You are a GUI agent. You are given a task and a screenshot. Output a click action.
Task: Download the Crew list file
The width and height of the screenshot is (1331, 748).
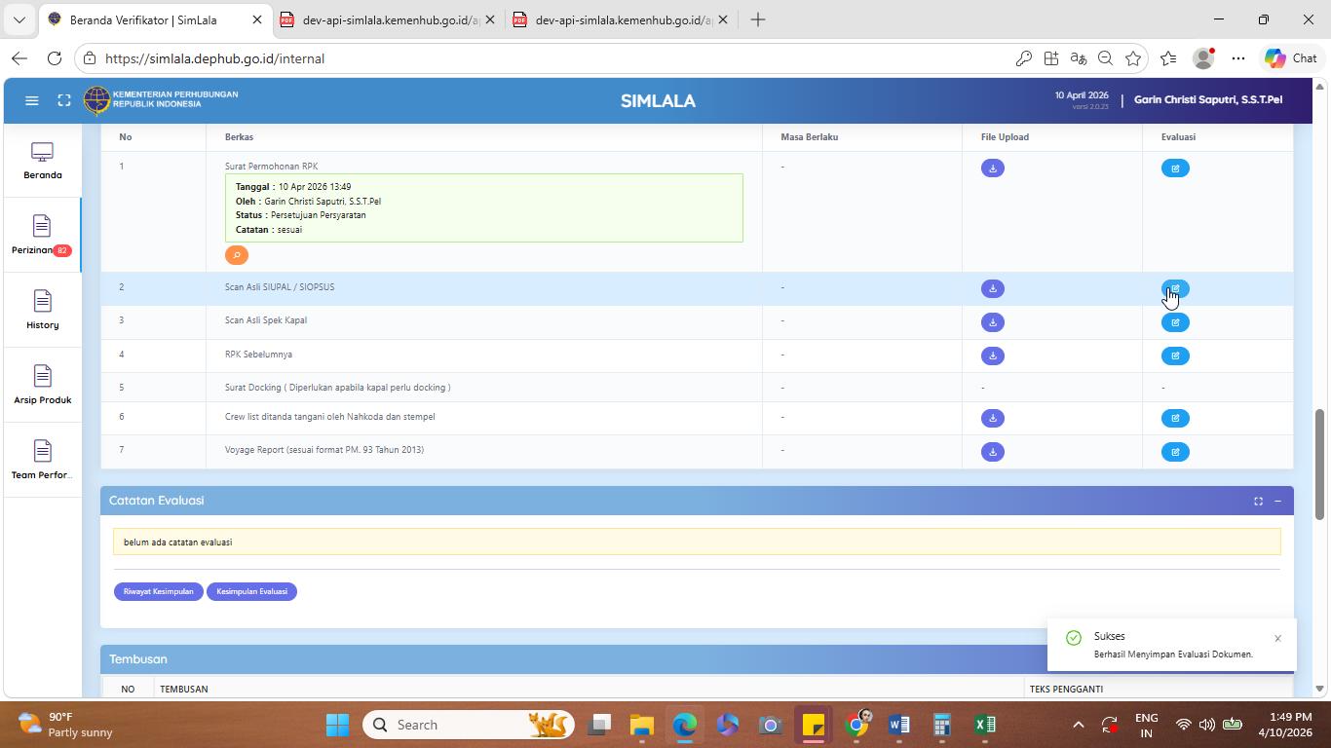tap(992, 418)
